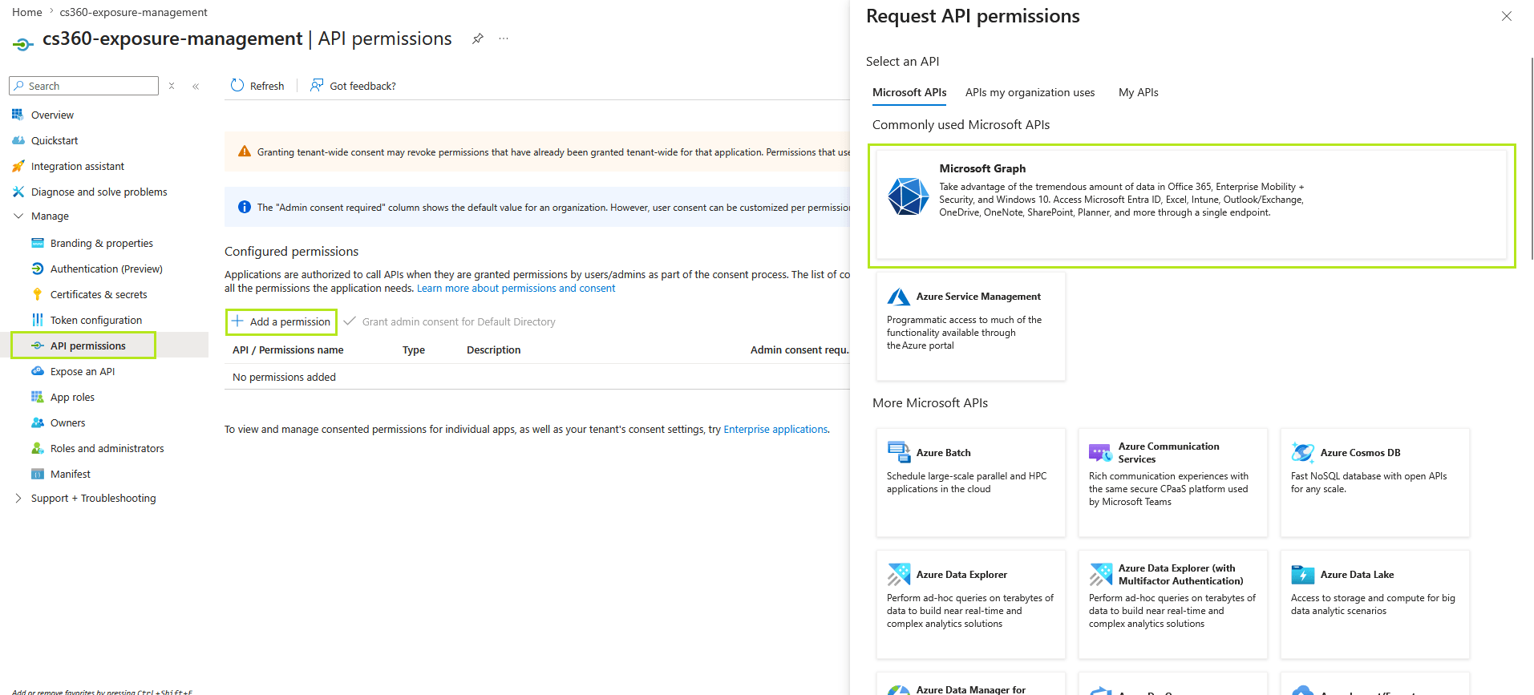
Task: Click the App roles icon
Action: point(37,397)
